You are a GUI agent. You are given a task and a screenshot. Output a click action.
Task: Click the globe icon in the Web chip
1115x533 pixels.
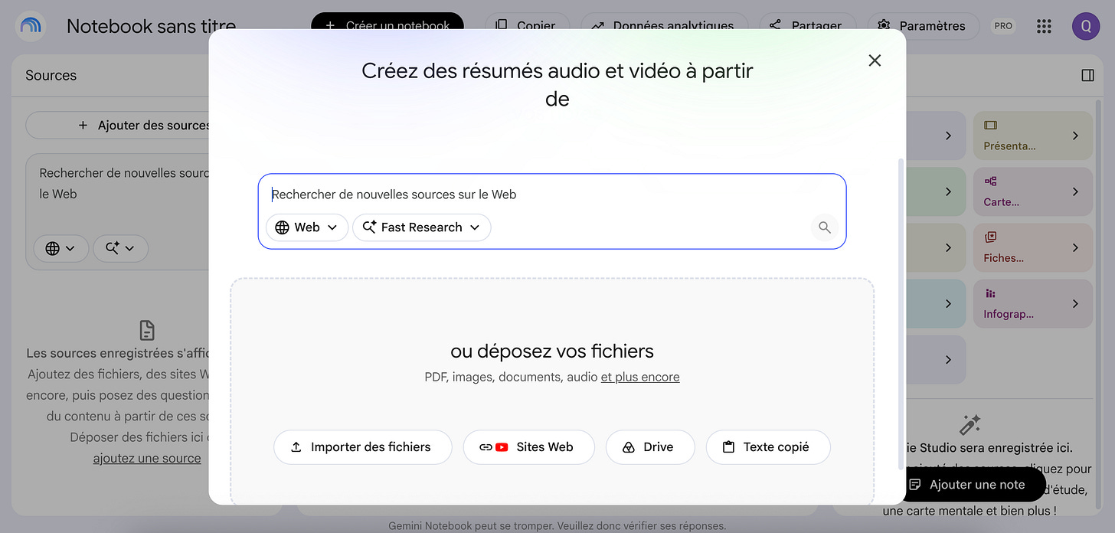(x=282, y=227)
